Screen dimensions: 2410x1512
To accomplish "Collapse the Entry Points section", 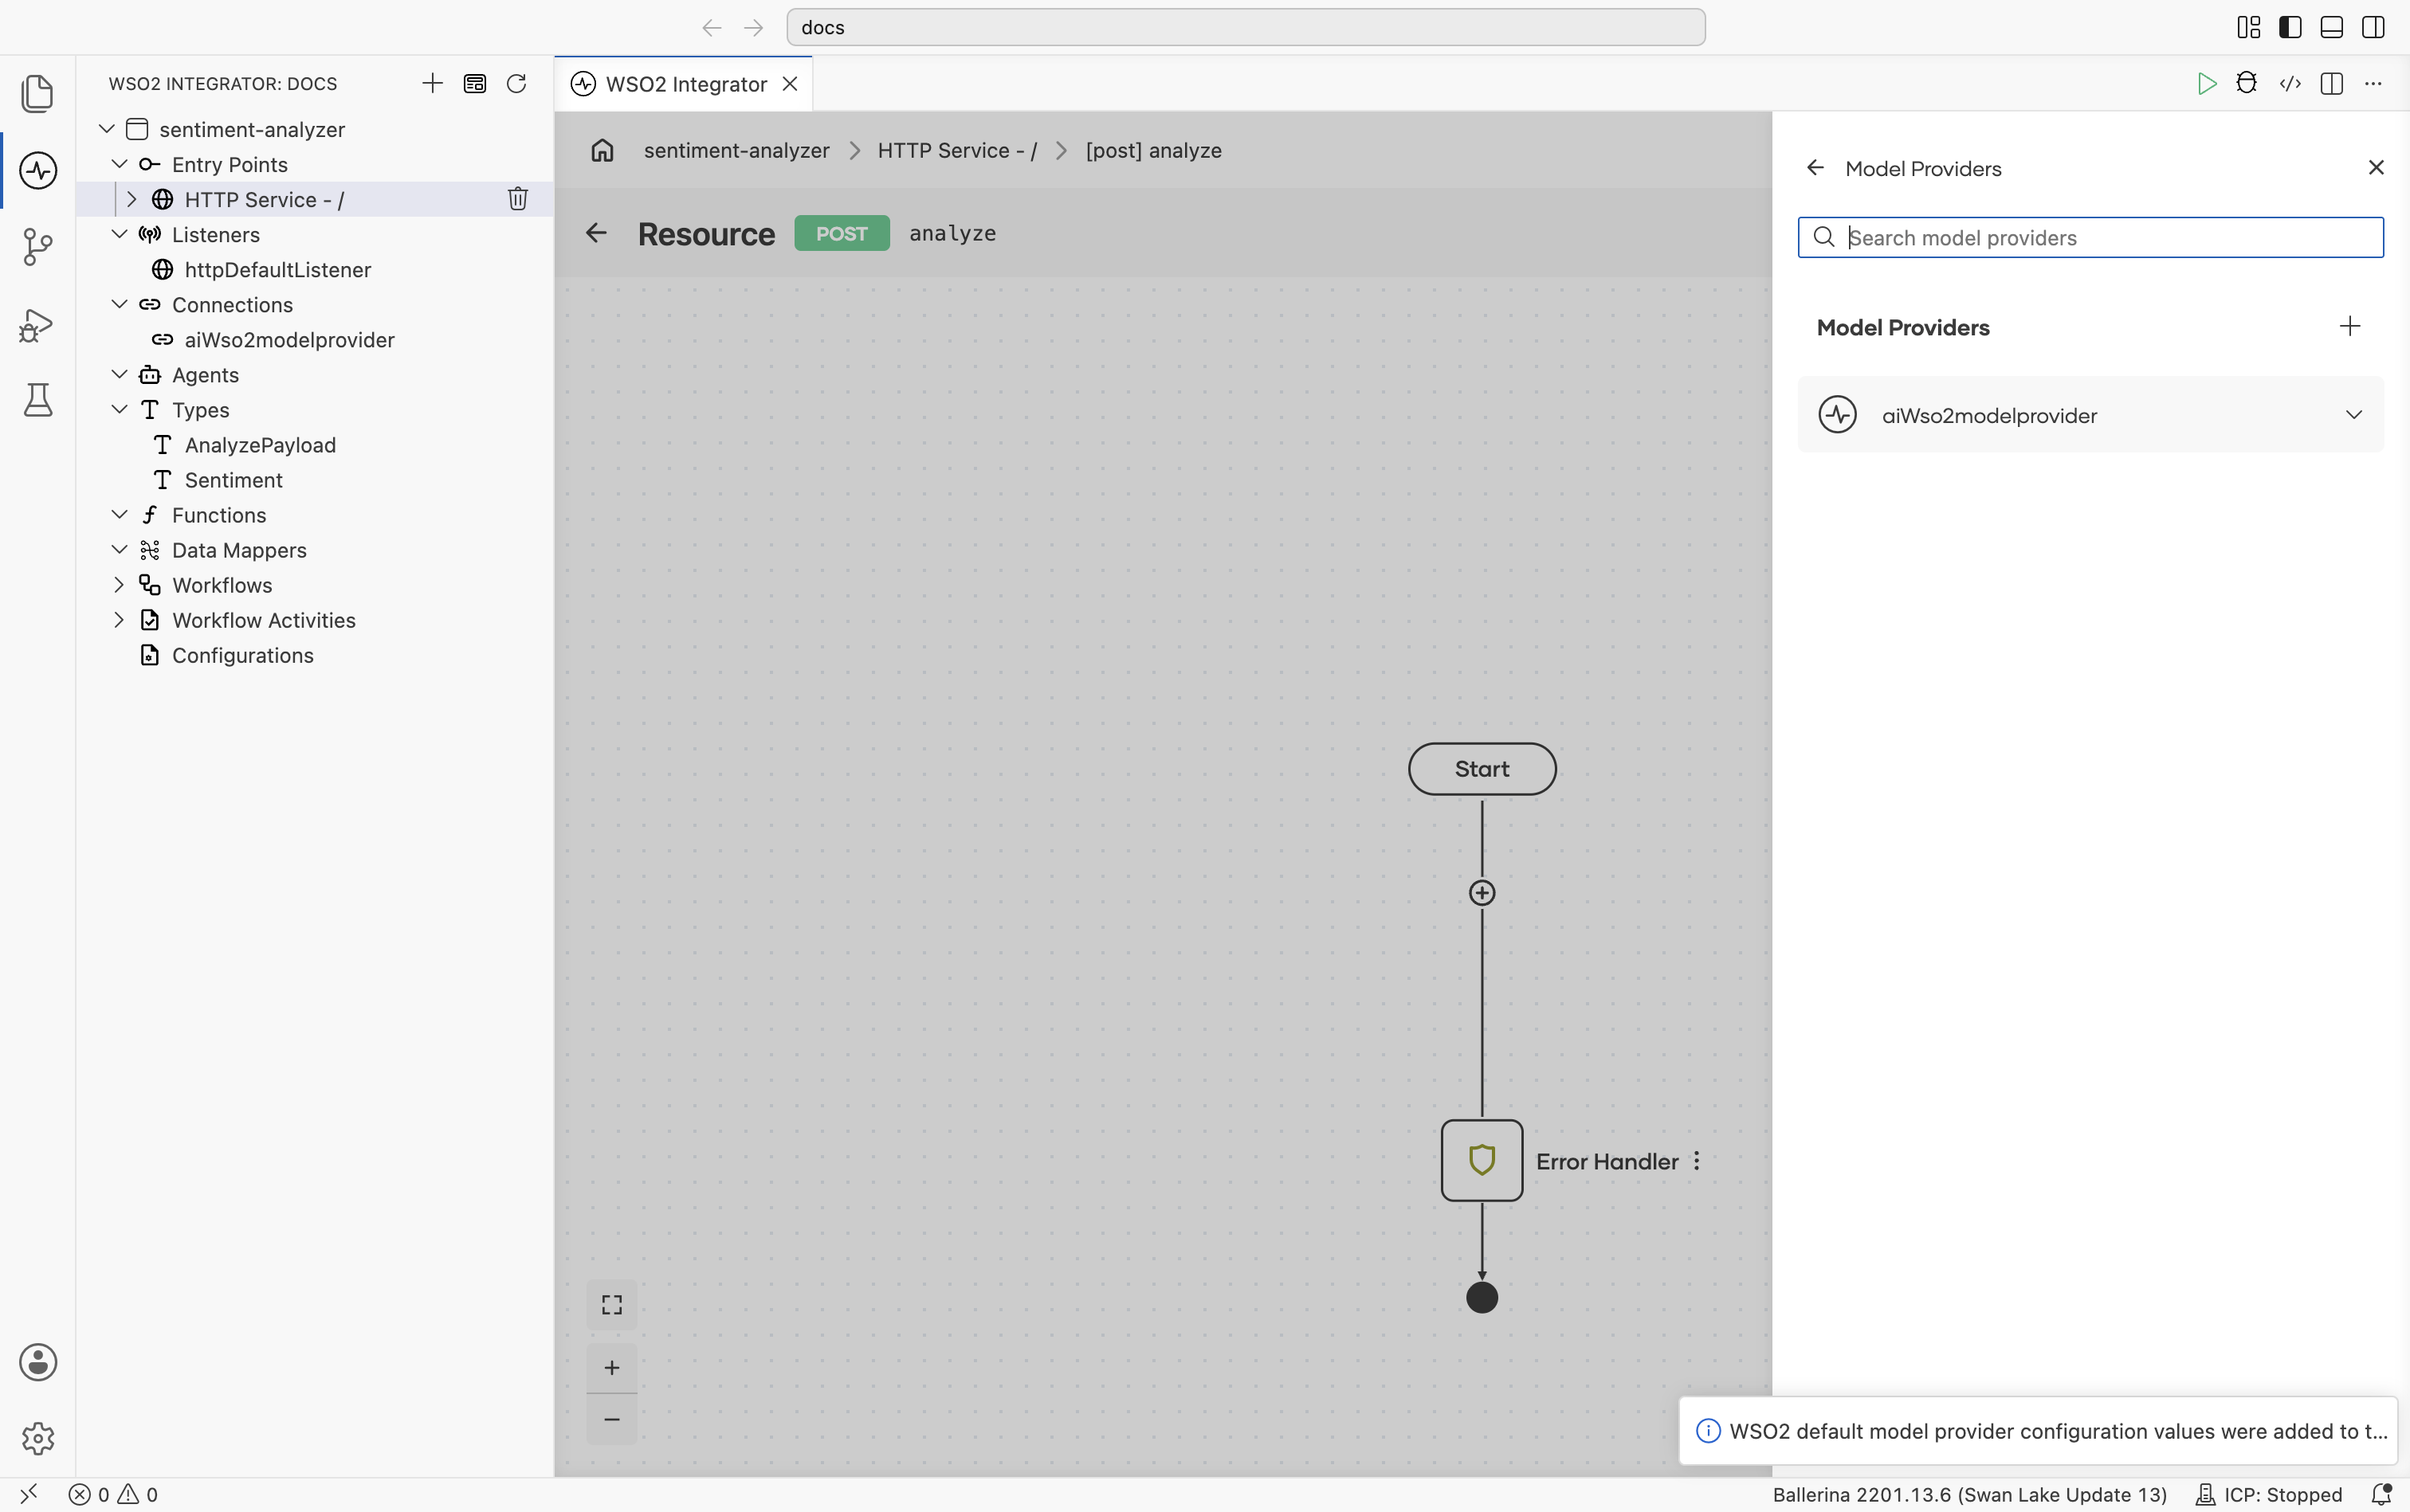I will pos(119,164).
